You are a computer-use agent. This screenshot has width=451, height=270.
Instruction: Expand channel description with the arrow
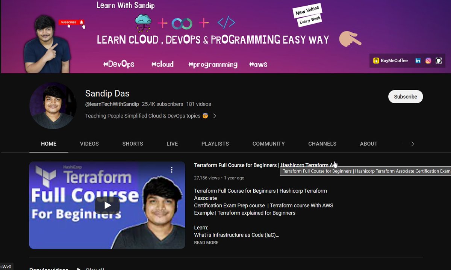(215, 116)
